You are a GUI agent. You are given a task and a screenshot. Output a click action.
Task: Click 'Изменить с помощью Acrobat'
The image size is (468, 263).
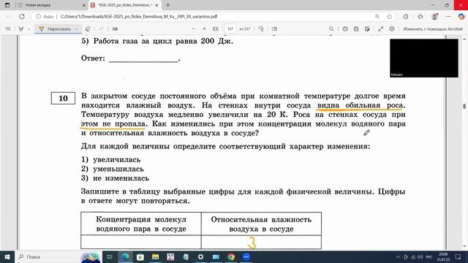coord(433,29)
